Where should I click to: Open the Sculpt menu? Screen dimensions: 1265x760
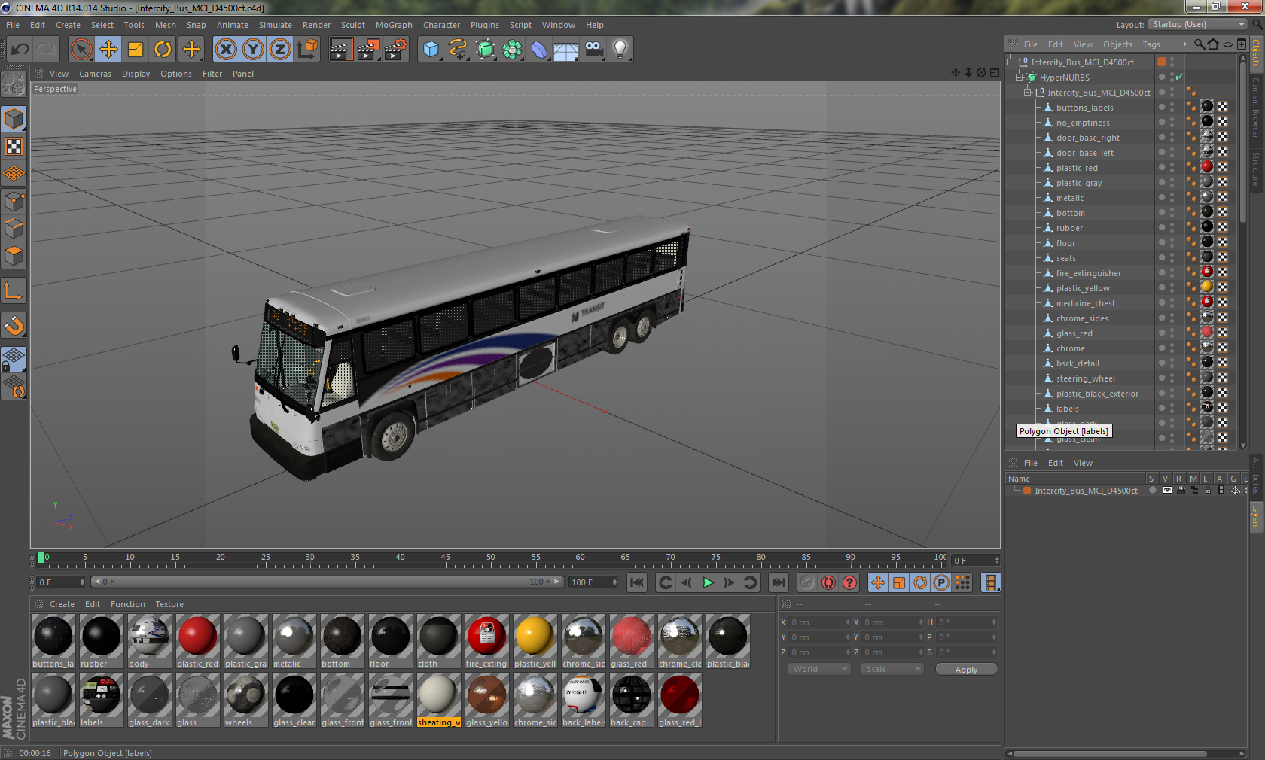coord(353,25)
